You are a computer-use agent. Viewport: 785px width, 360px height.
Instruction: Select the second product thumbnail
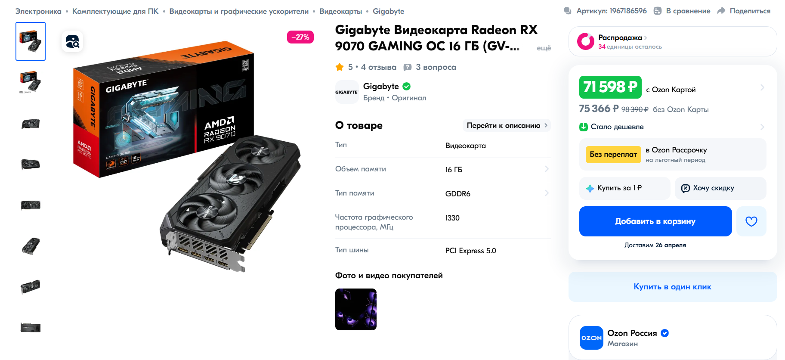point(31,82)
